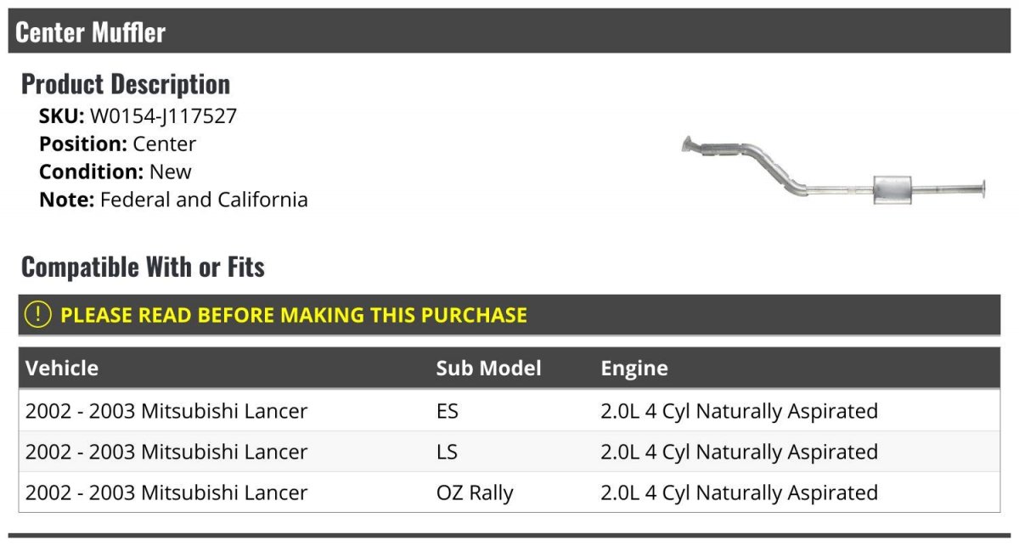Click the SKU number W0154-J117527
Screen dimensions: 1019x546
(163, 116)
